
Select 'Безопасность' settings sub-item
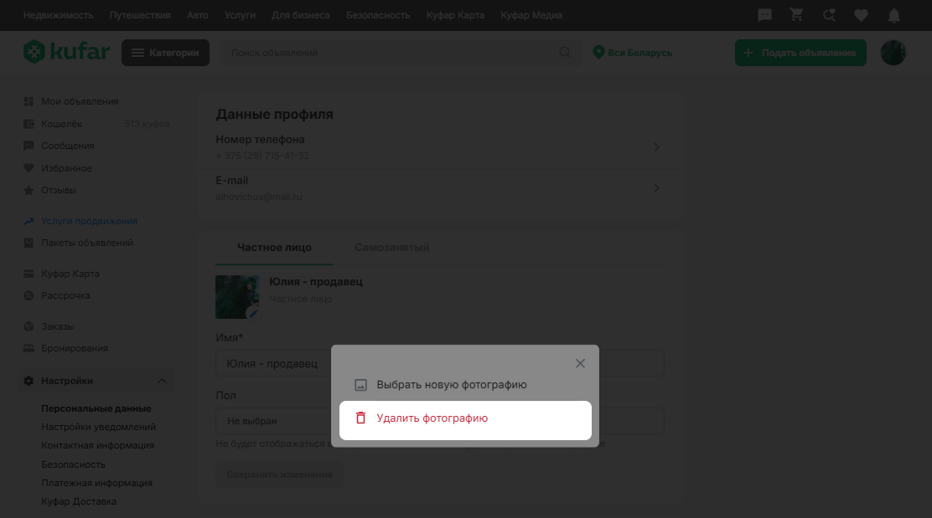coord(73,464)
